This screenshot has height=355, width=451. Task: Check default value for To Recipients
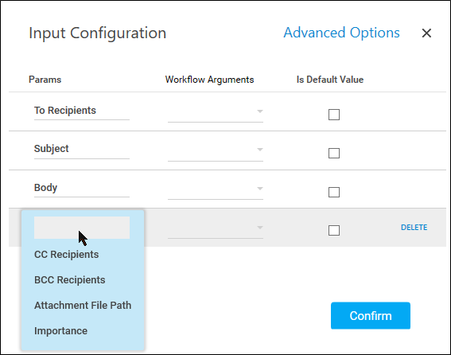click(x=334, y=115)
